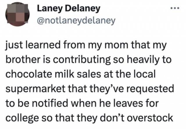Open the @notlaneydelaney handle link
Viewport: 186px width, 129px height.
click(76, 21)
